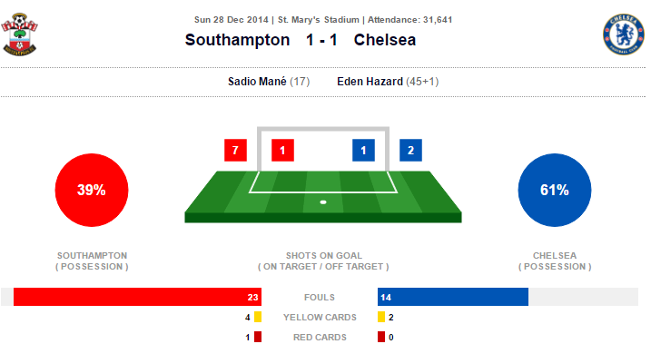Viewport: 651px width, 344px height.
Task: Click Southampton's red card icon
Action: 258,337
